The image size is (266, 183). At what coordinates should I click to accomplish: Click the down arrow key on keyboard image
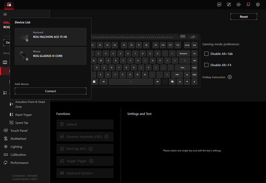(x=187, y=82)
